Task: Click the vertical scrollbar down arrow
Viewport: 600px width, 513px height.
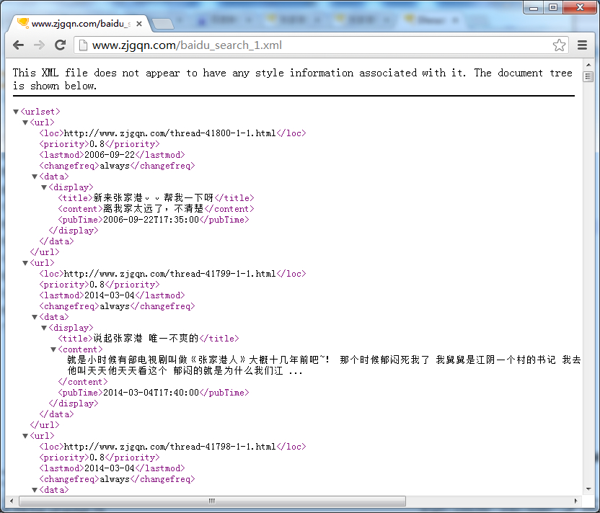Action: tap(588, 489)
